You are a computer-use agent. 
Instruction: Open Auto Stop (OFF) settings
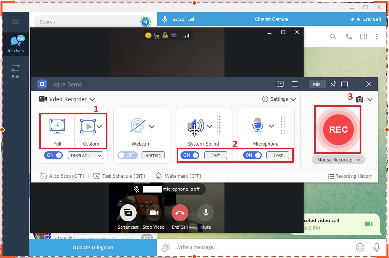tap(62, 176)
